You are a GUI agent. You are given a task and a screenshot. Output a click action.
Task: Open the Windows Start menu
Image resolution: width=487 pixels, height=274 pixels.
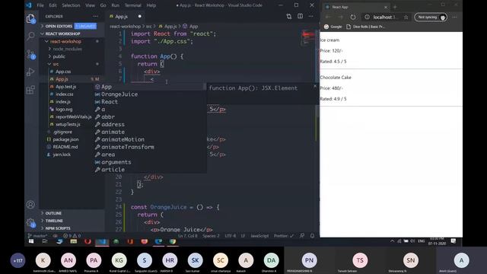[31, 241]
